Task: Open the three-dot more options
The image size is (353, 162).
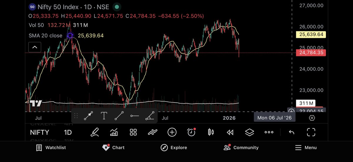Action: pyautogui.click(x=269, y=132)
